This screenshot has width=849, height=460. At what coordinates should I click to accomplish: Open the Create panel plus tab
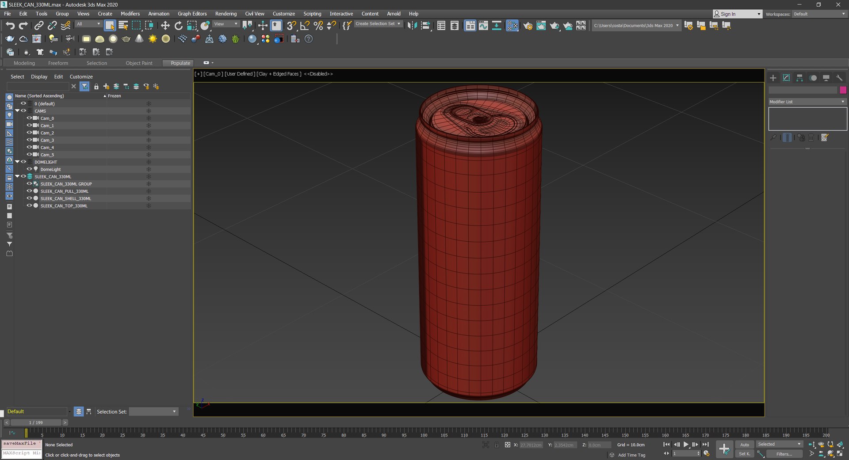(x=773, y=78)
